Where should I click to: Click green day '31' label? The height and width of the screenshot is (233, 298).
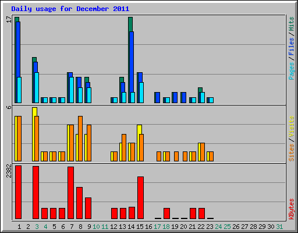click(279, 227)
